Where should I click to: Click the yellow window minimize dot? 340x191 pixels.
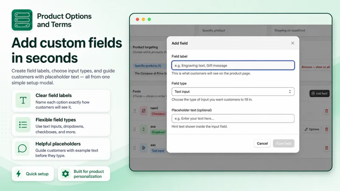143,19
